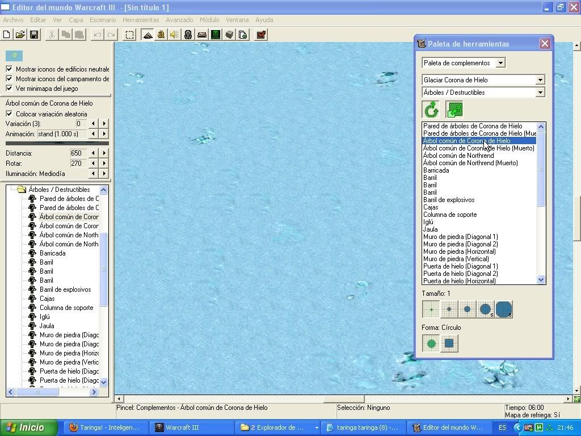Select the third brush size icon
581x436 pixels.
point(468,309)
